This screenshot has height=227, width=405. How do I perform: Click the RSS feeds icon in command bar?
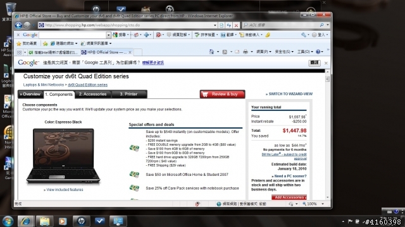coord(225,52)
